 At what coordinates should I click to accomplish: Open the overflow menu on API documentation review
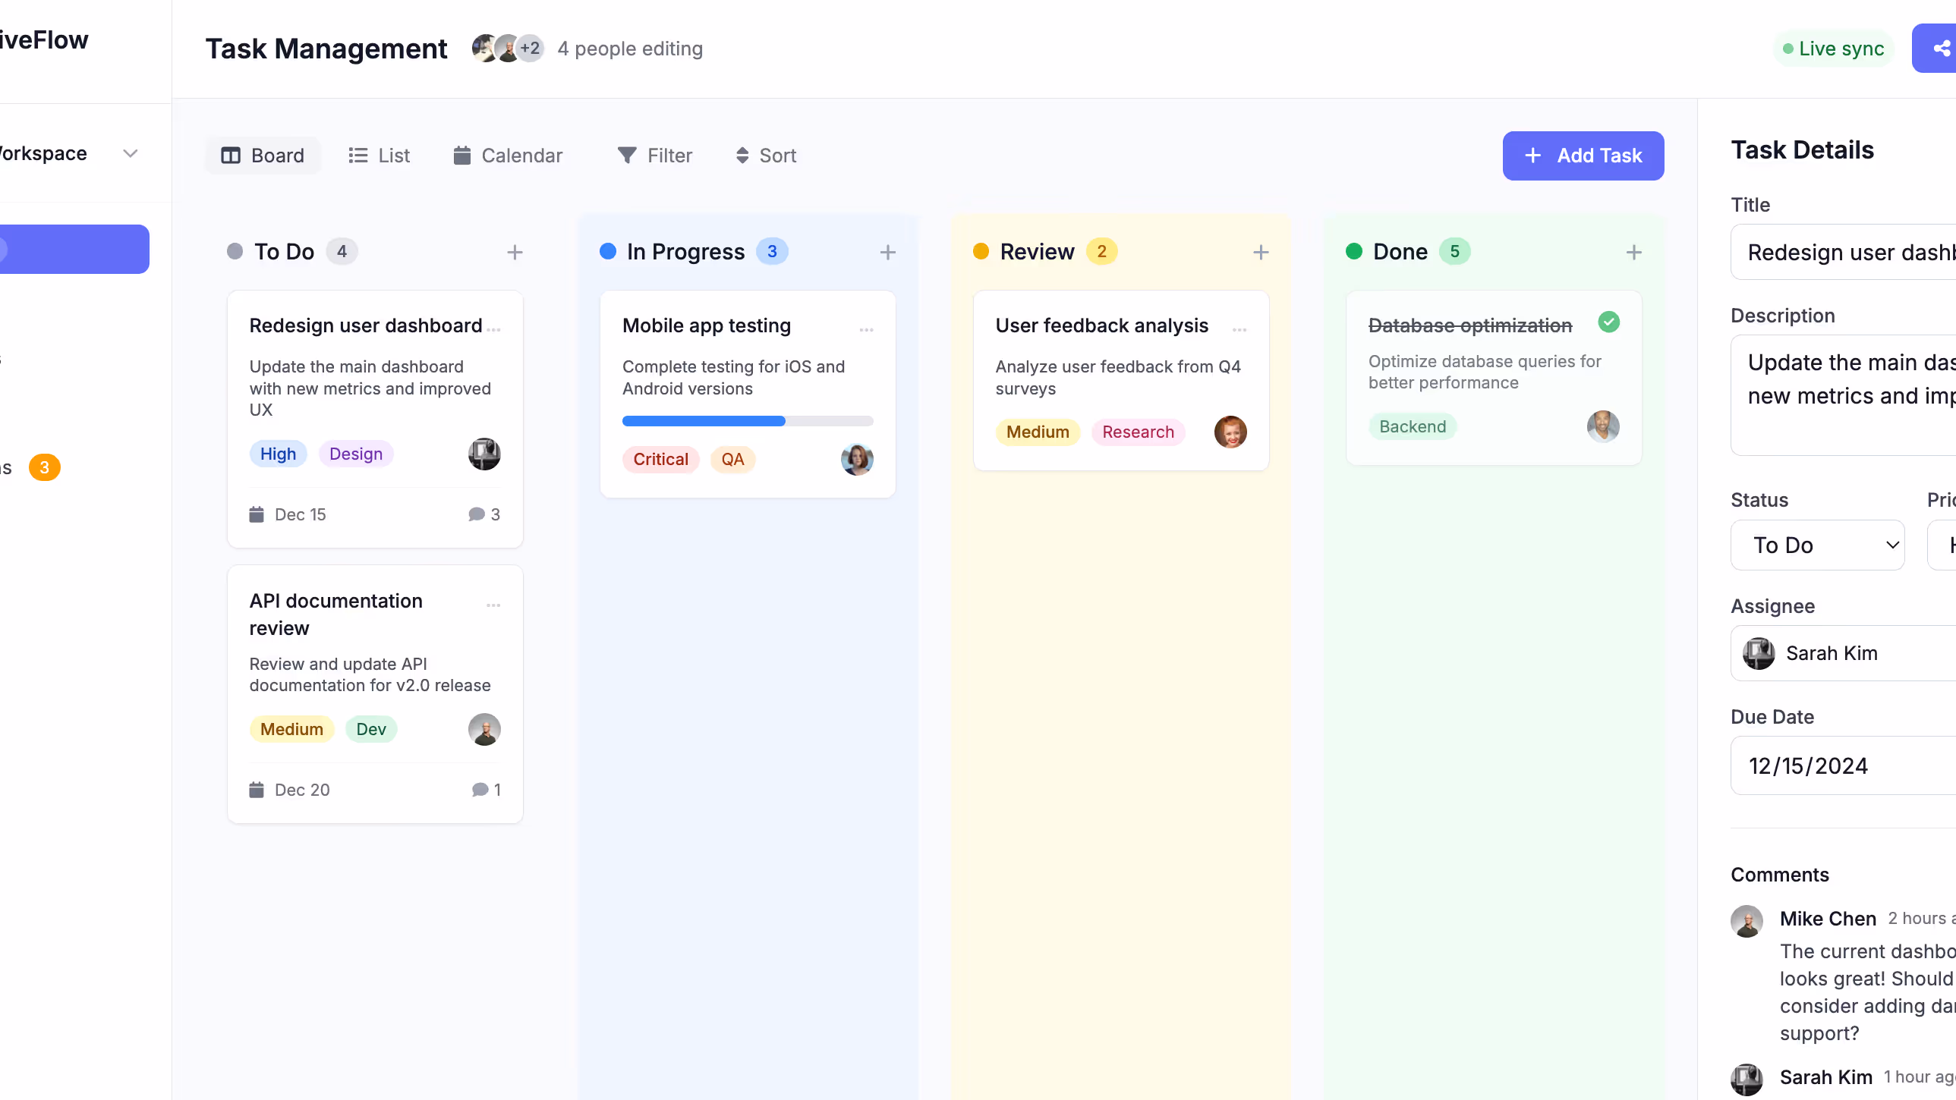tap(493, 605)
